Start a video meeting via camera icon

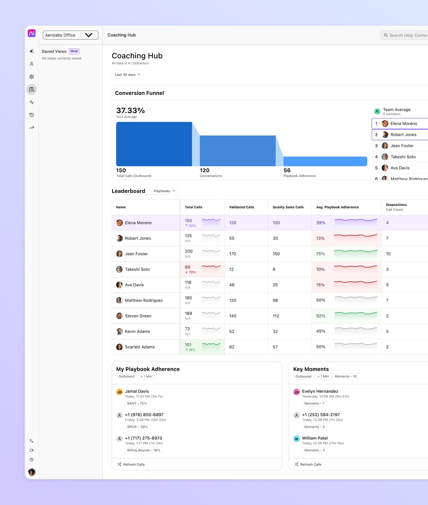[32, 450]
